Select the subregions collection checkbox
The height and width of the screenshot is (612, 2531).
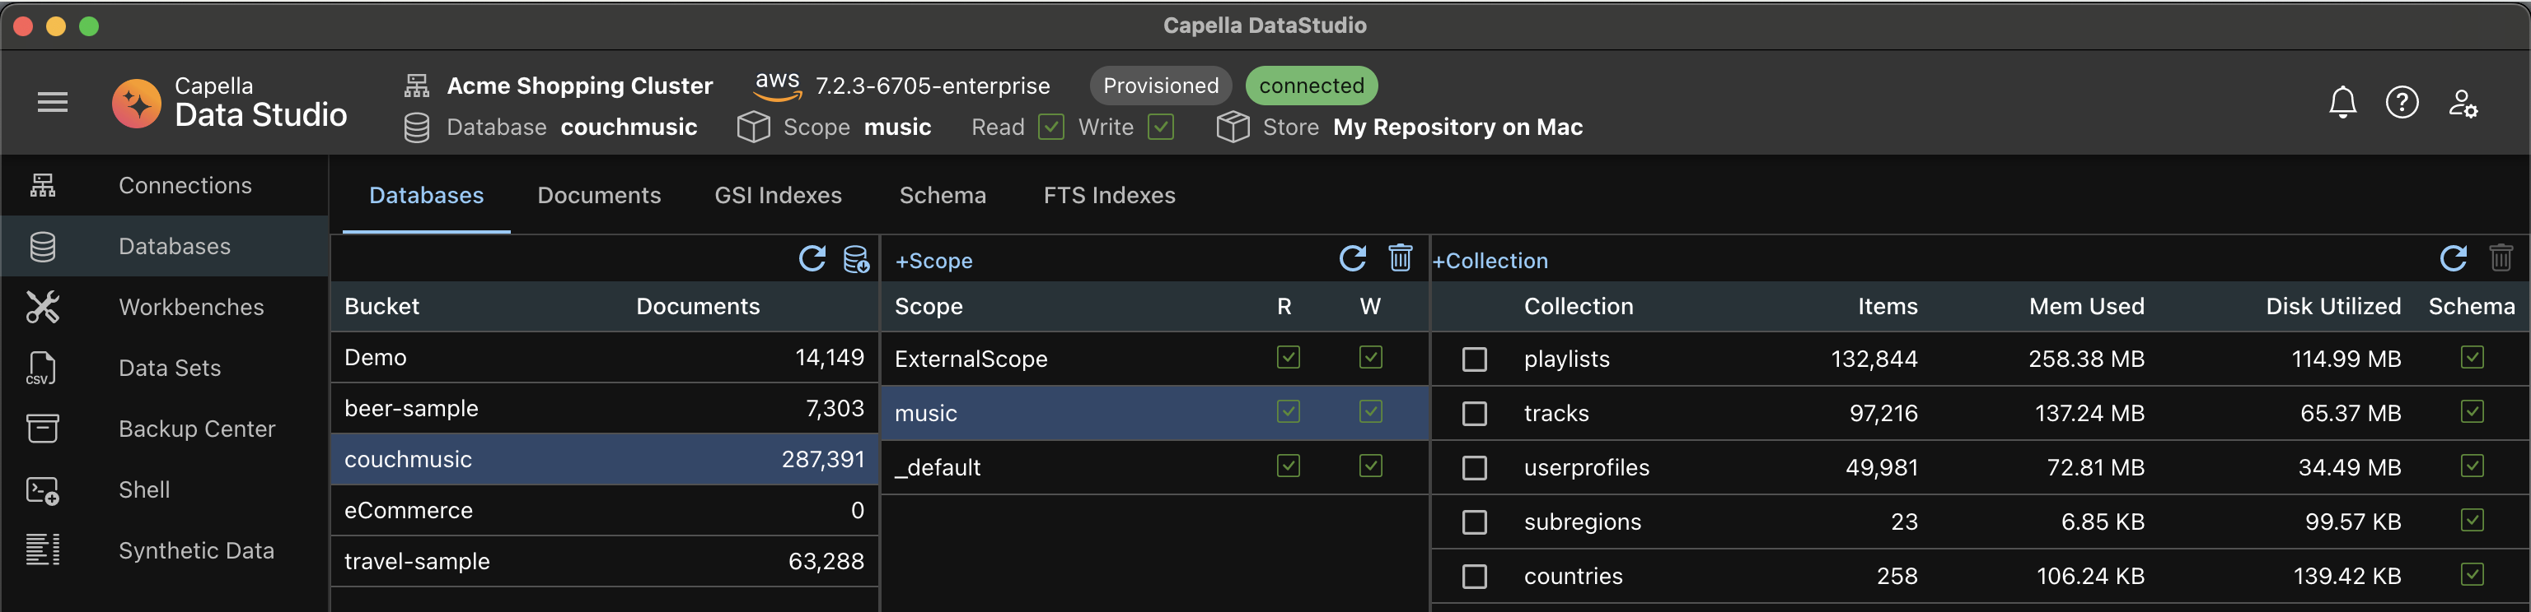[x=1474, y=522]
